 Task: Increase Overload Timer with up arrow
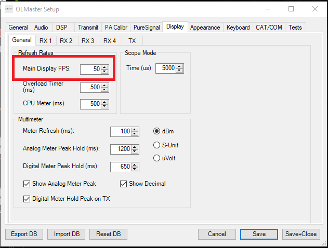click(104, 85)
